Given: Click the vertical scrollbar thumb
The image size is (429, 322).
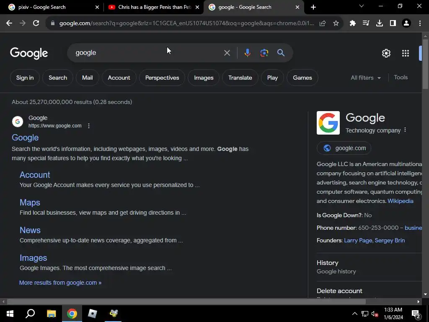Looking at the screenshot, I should pos(425,64).
